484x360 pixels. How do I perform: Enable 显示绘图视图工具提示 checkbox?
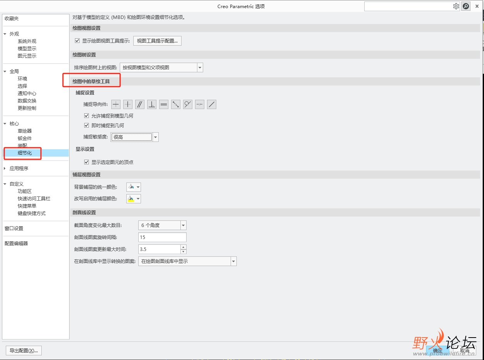coord(77,41)
